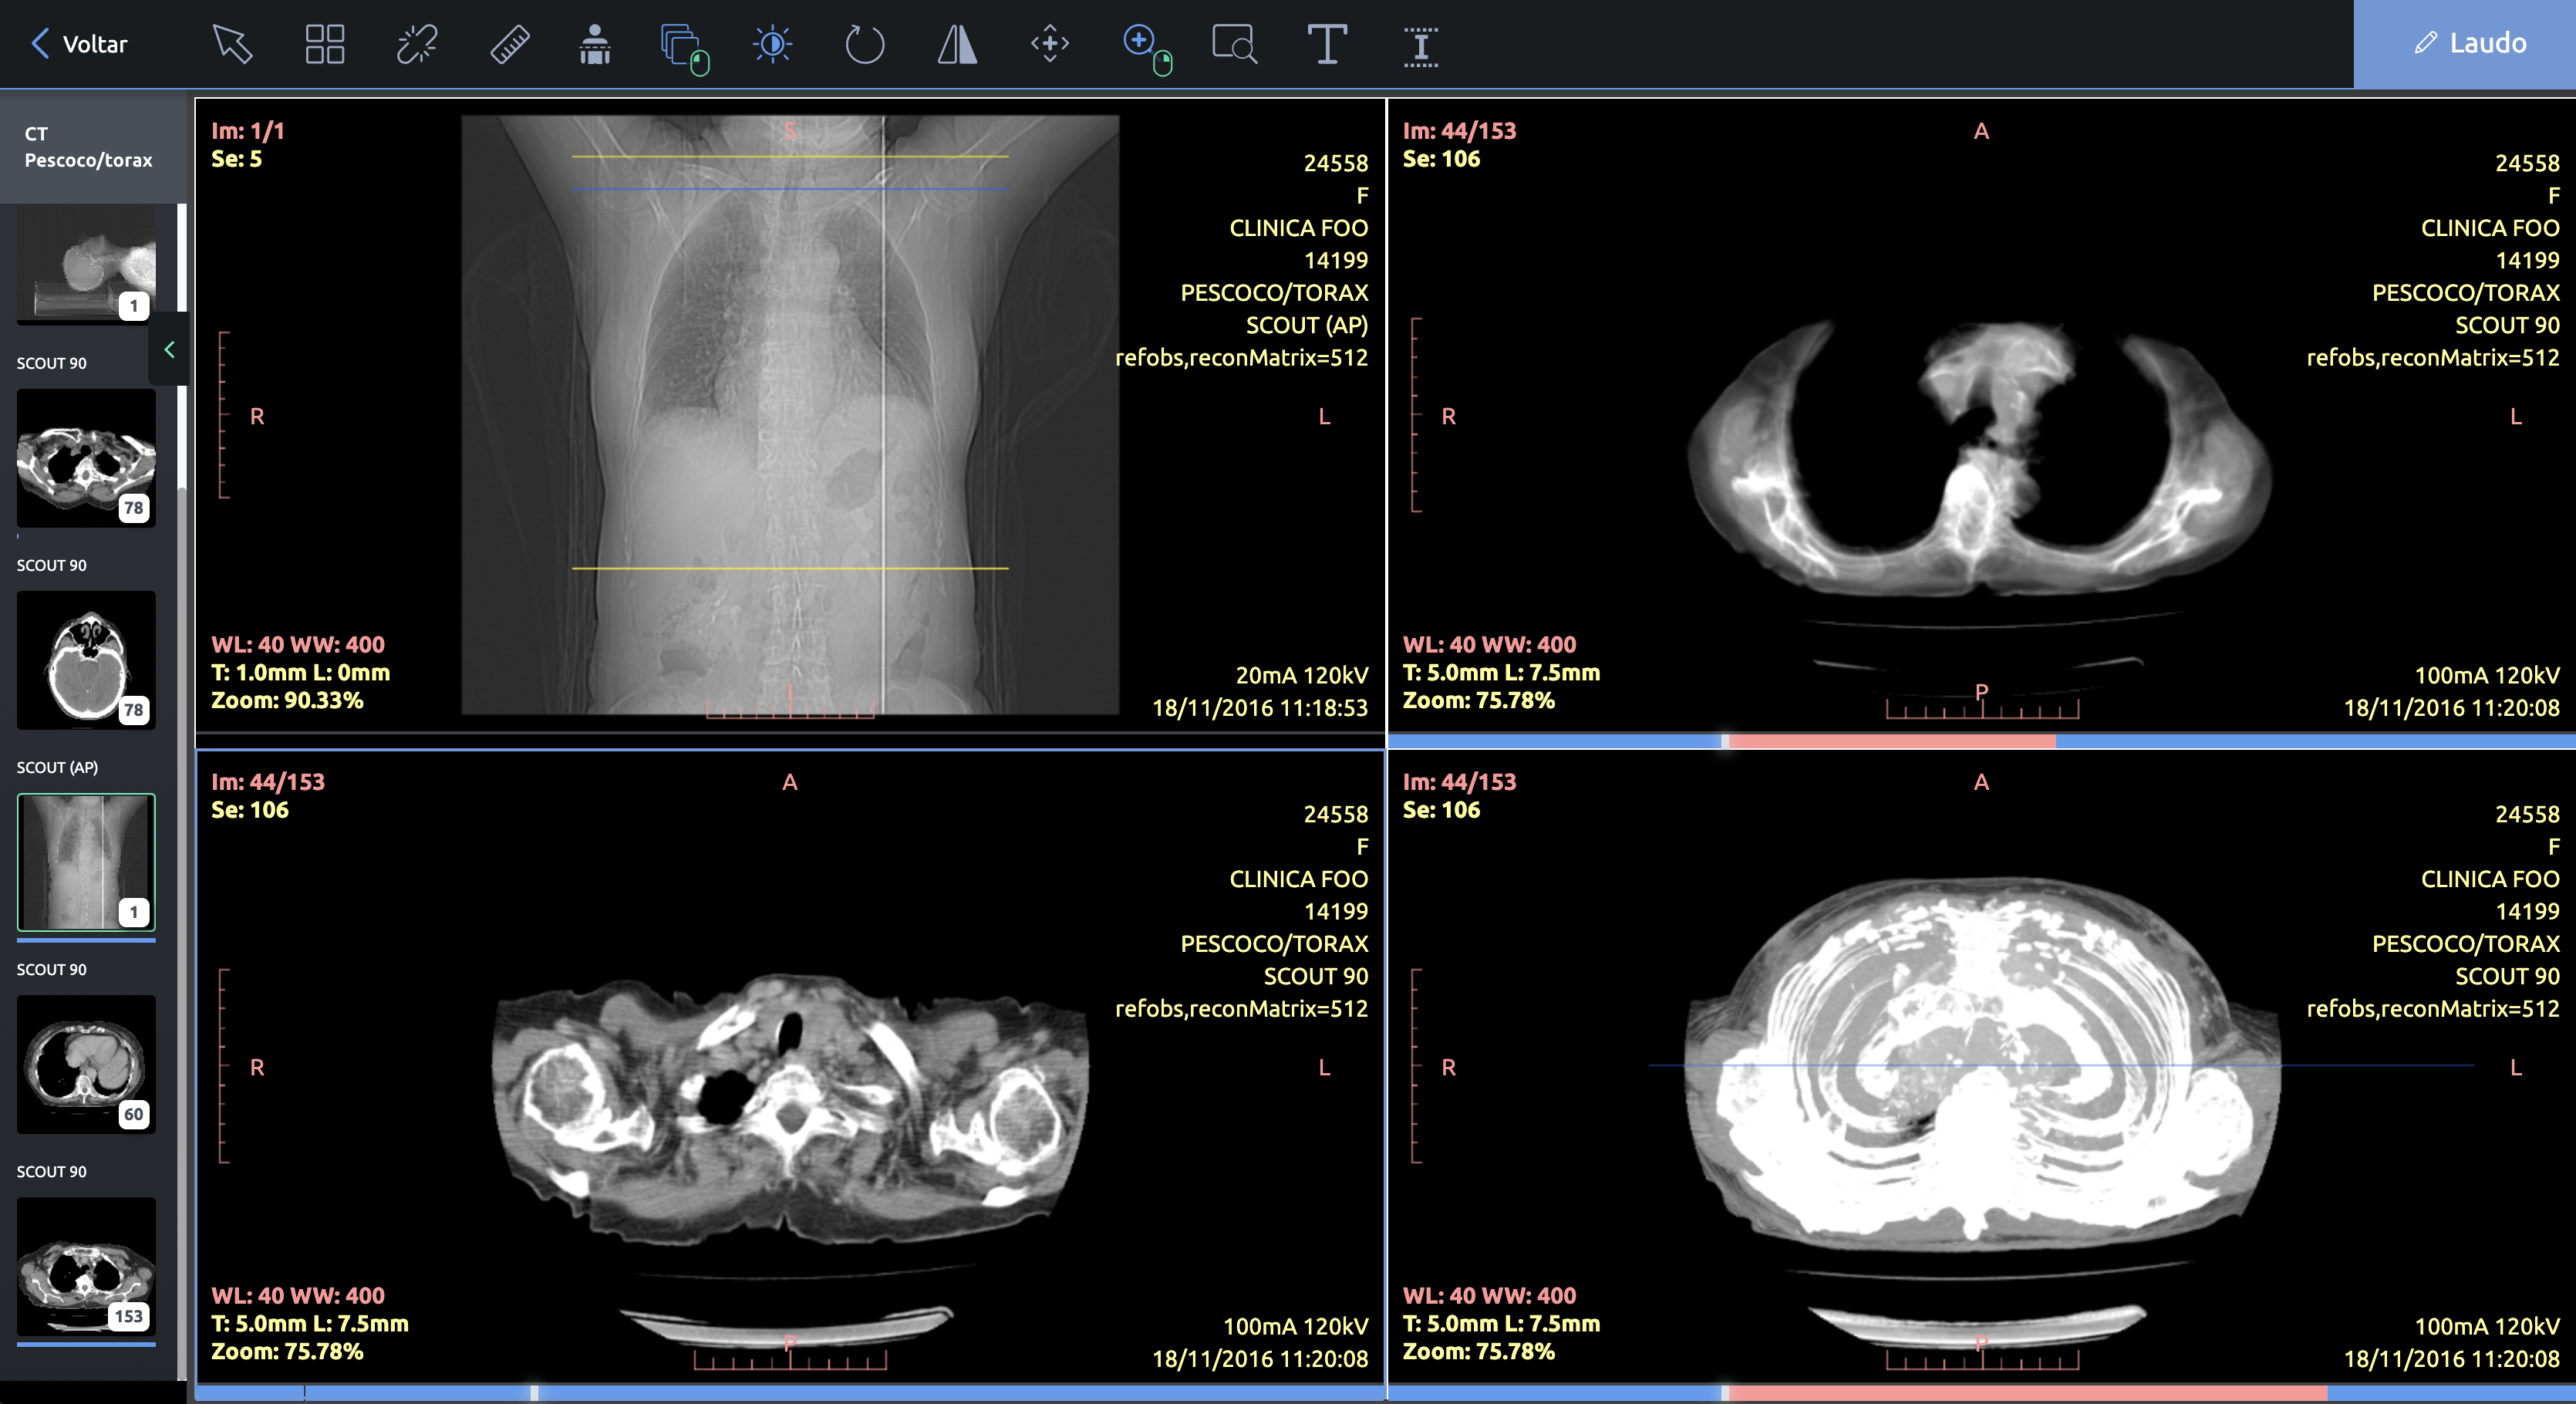Screen dimensions: 2576x1404
Task: Select the region magnifier tool
Action: point(1234,44)
